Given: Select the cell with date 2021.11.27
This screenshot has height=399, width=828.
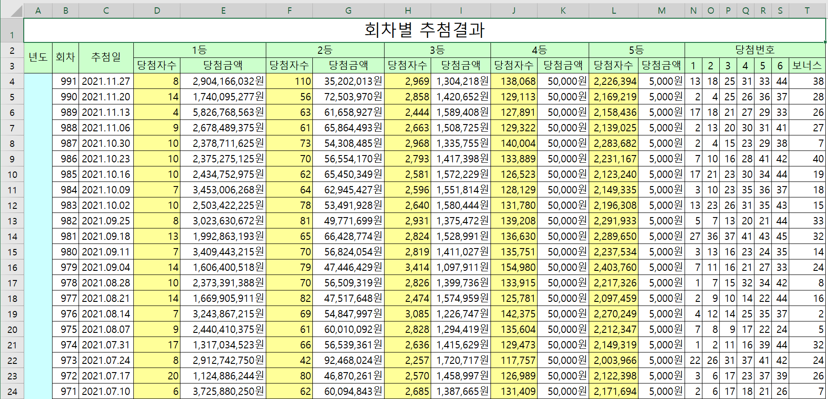Looking at the screenshot, I should tap(106, 82).
